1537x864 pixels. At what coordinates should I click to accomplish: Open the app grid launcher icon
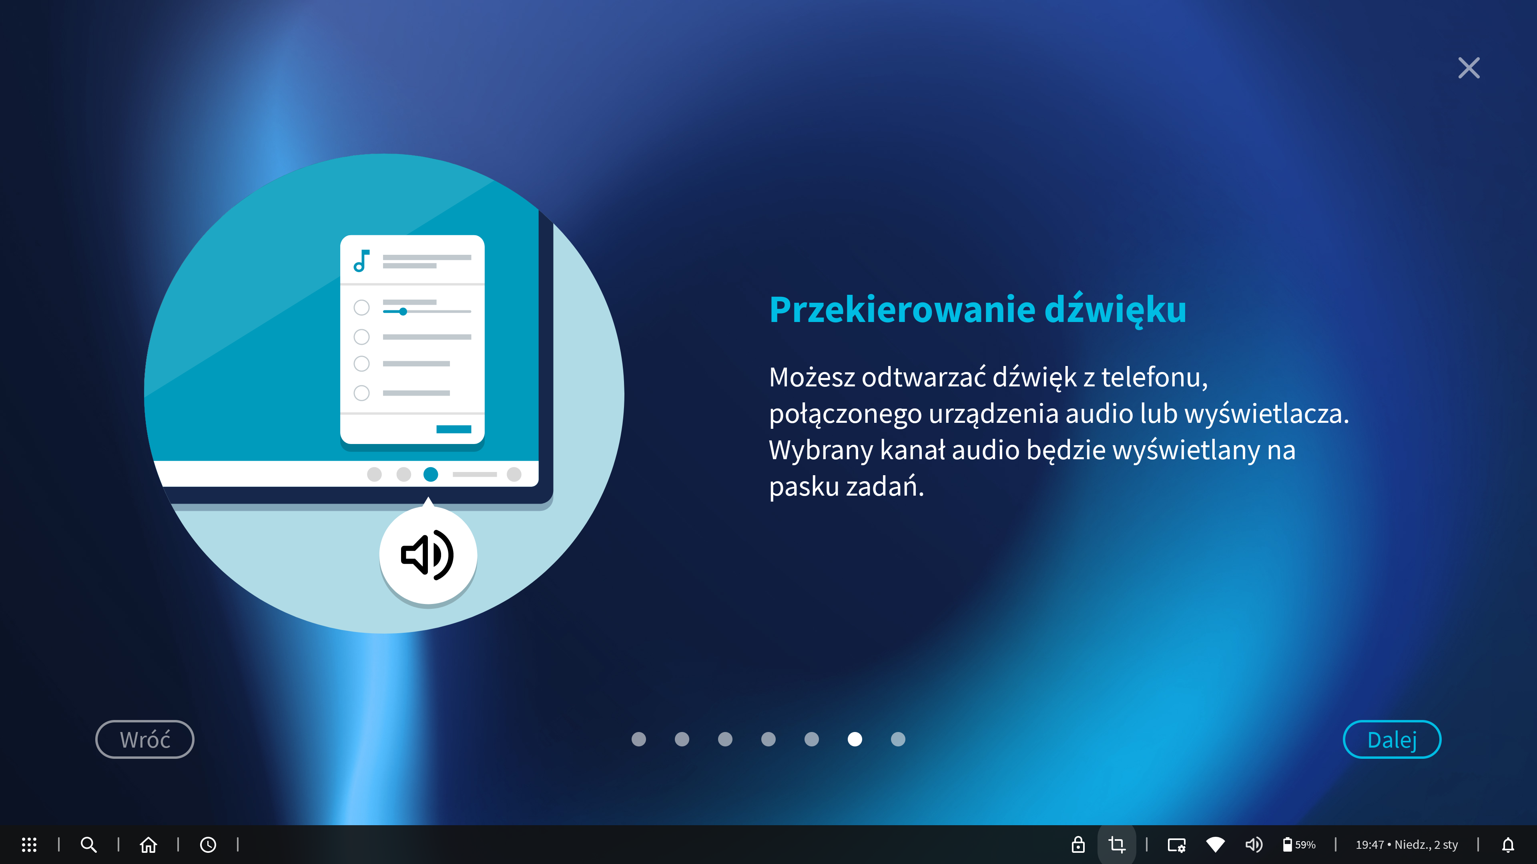(x=29, y=844)
